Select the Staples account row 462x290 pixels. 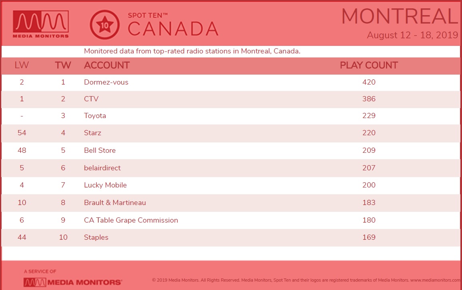point(231,237)
